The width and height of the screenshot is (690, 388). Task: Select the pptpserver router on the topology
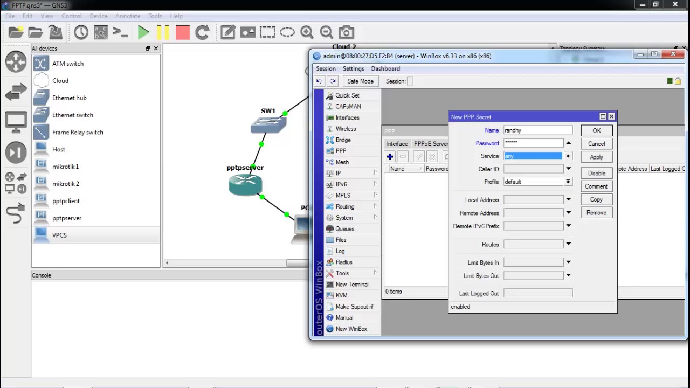point(245,185)
